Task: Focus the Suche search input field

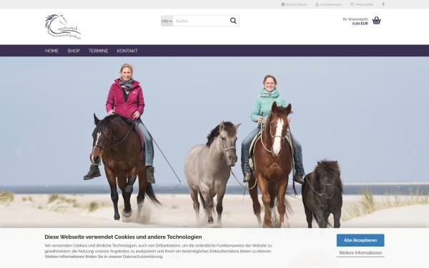Action: click(202, 21)
